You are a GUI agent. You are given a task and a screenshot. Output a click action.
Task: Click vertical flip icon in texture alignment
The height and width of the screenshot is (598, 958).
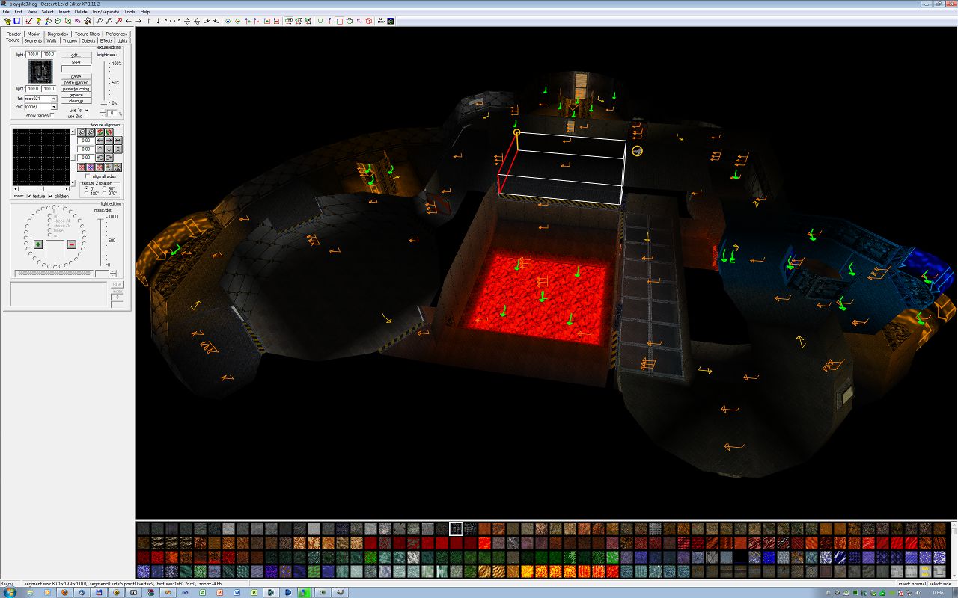tap(118, 149)
